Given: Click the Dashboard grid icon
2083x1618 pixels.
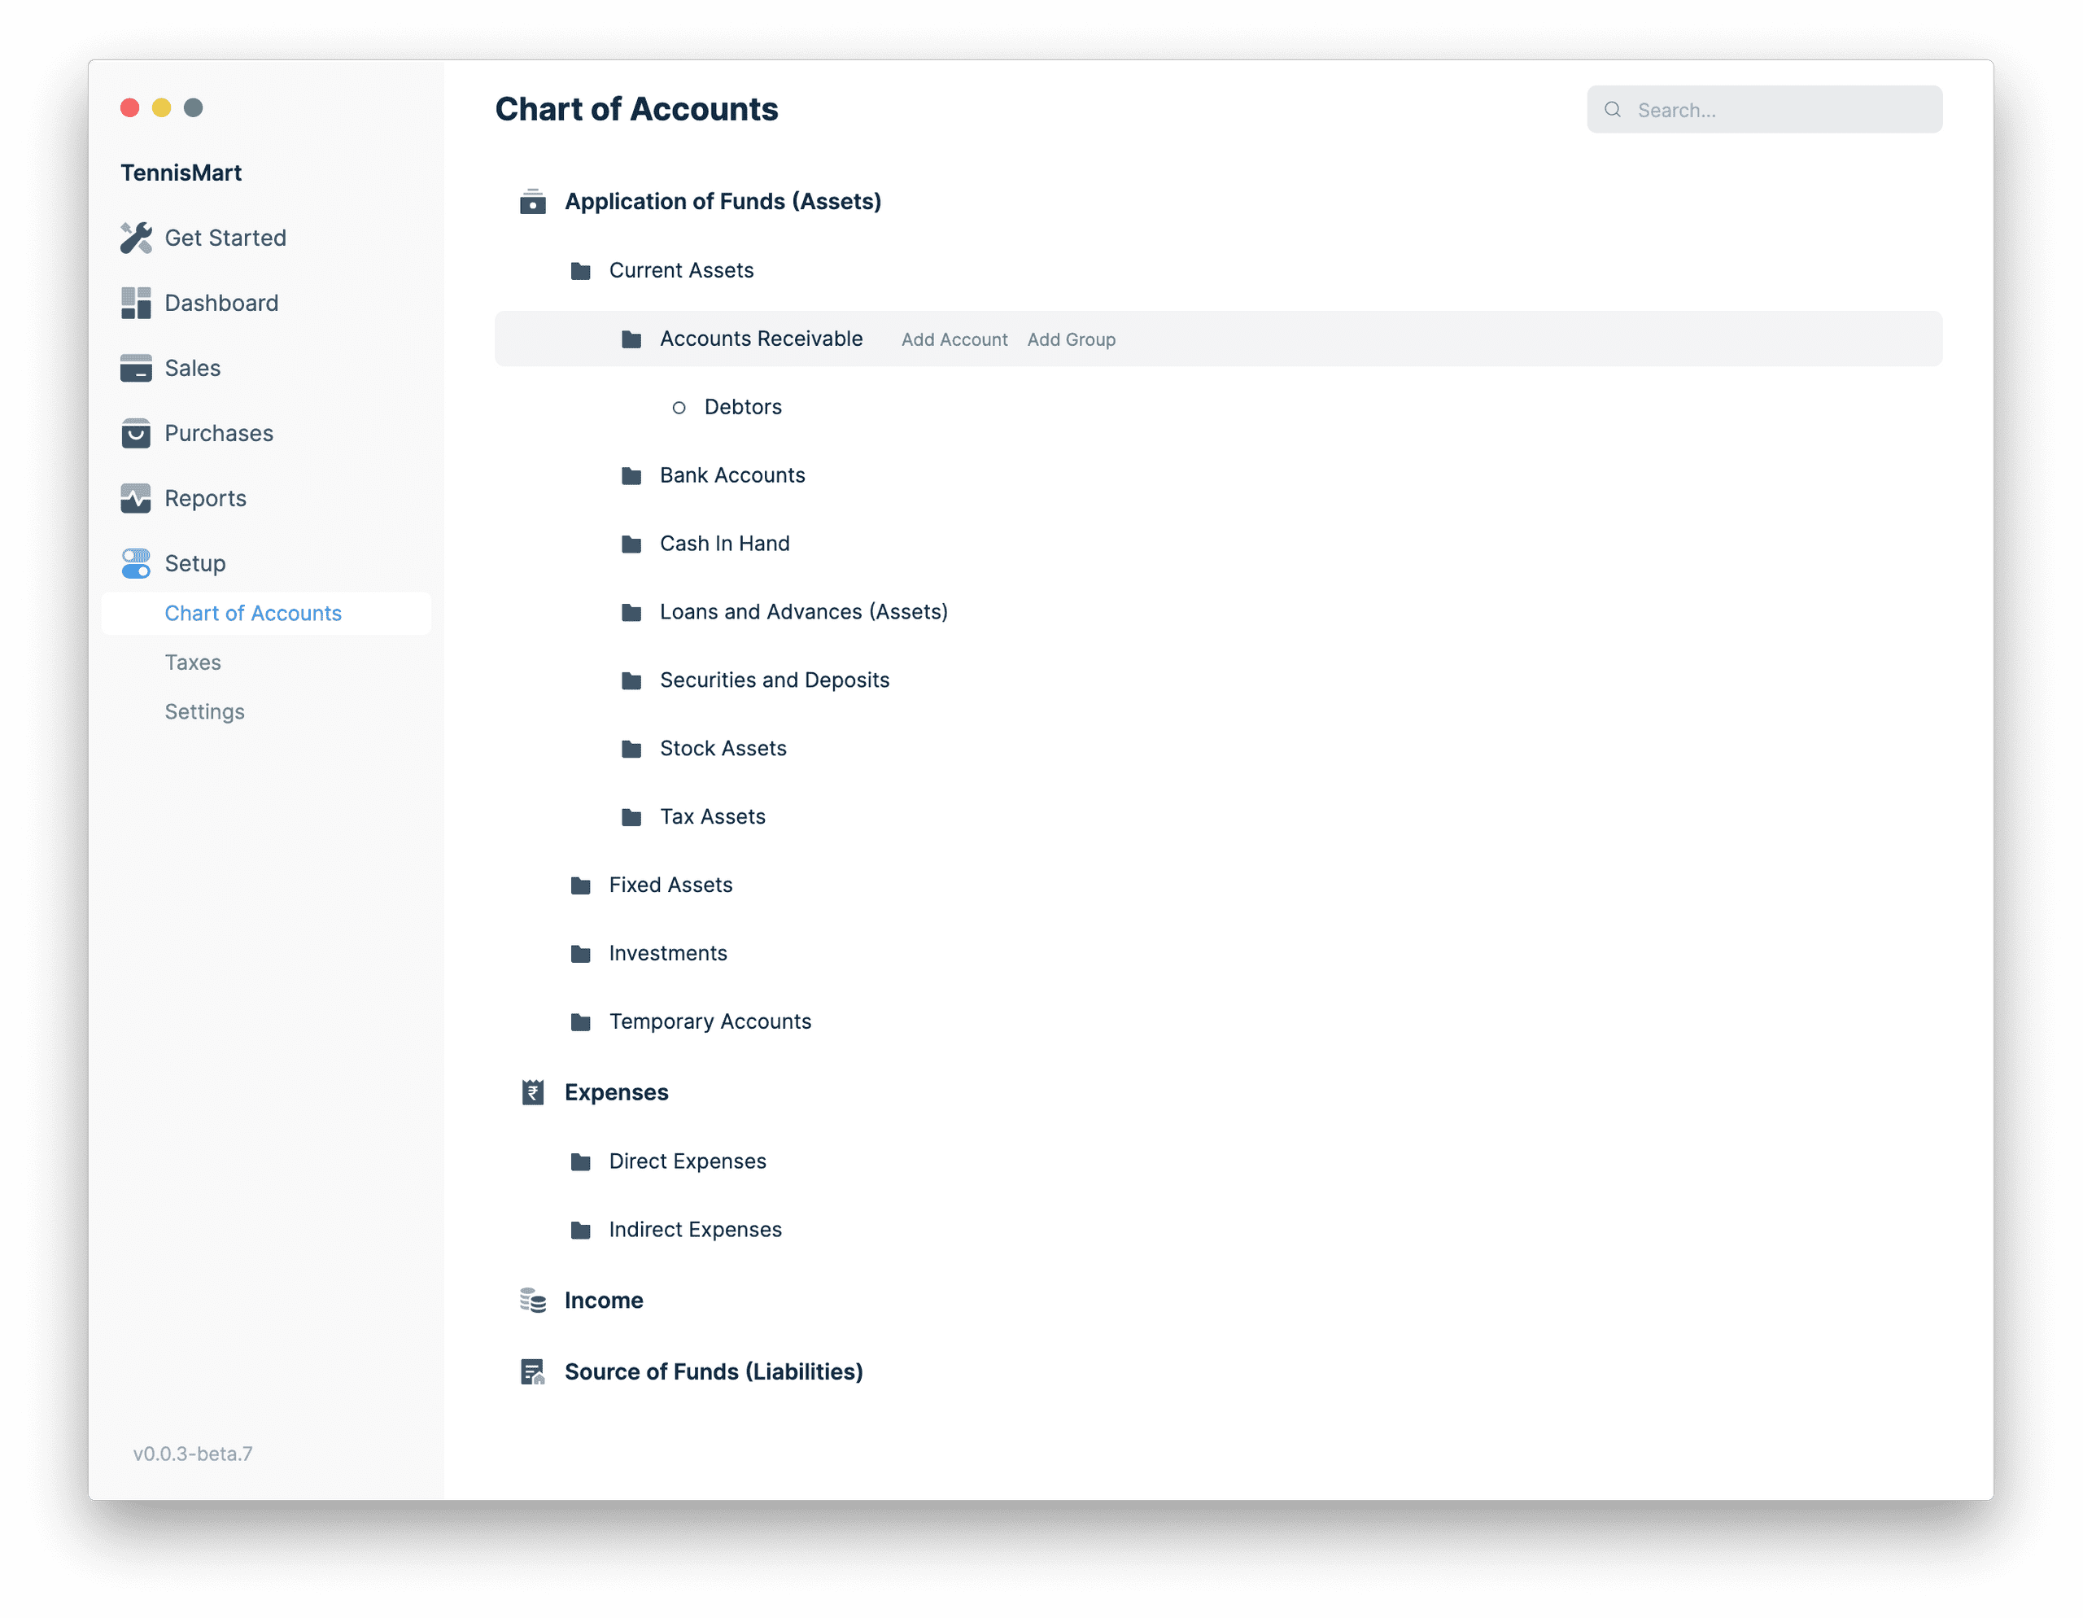Looking at the screenshot, I should pyautogui.click(x=135, y=303).
